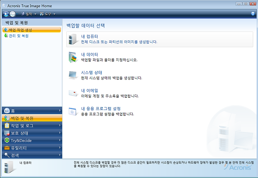Viewport: 258px width, 178px height.
Task: Click the blue up-arrow backup task icon
Action: 6,30
